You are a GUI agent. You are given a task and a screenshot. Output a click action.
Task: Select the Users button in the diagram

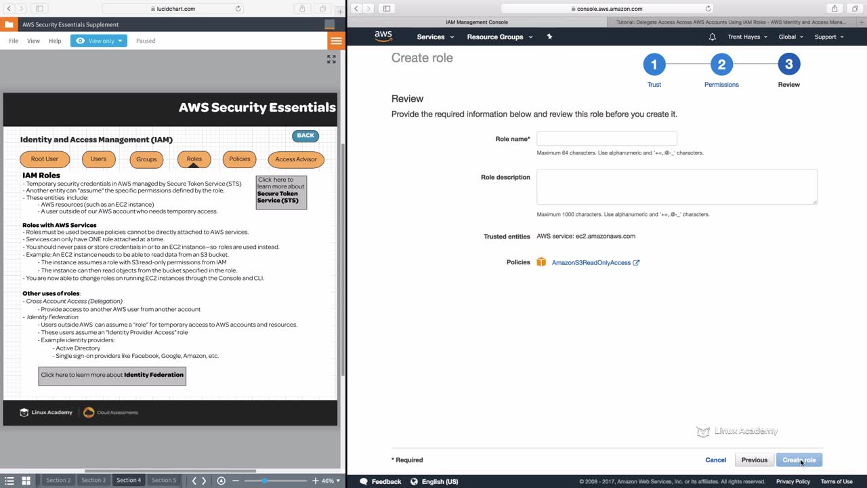tap(98, 159)
